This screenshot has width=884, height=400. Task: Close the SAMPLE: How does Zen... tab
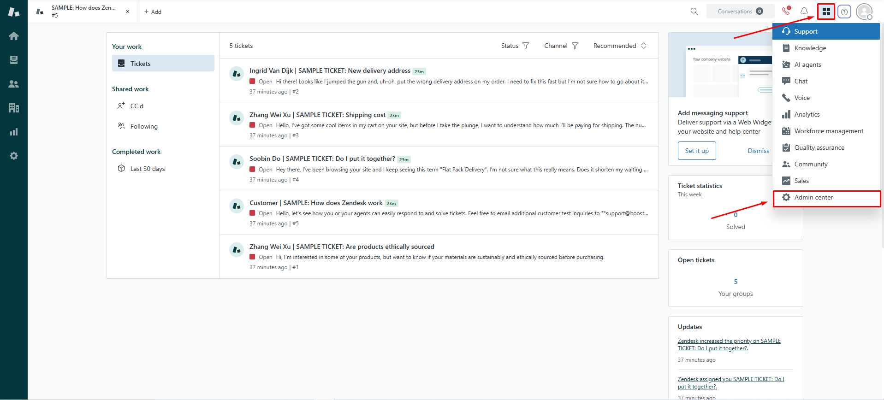click(128, 12)
